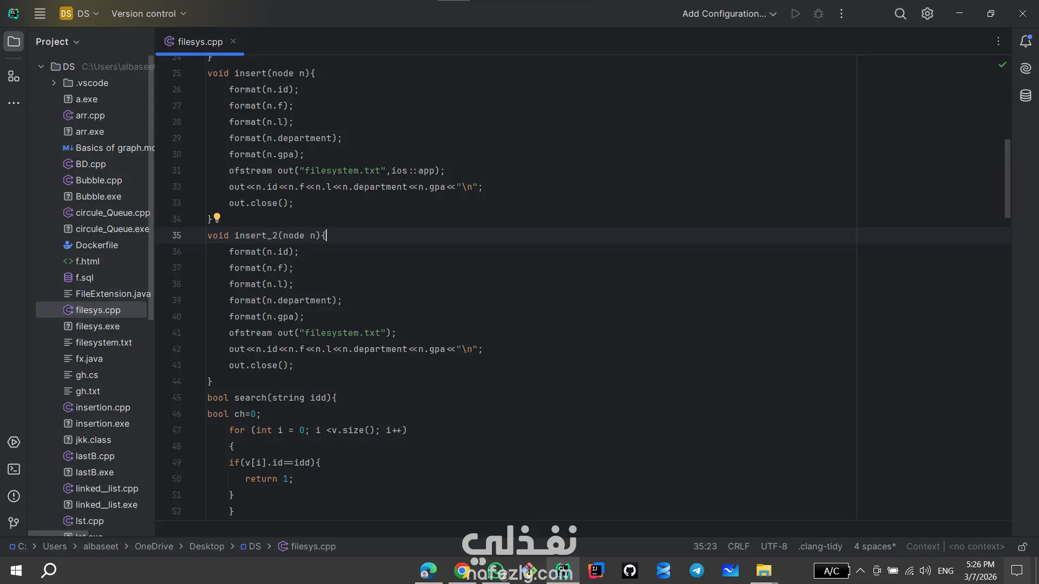Toggle the read-only lock icon in status bar

tap(1022, 547)
